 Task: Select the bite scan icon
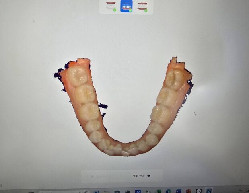[142, 6]
